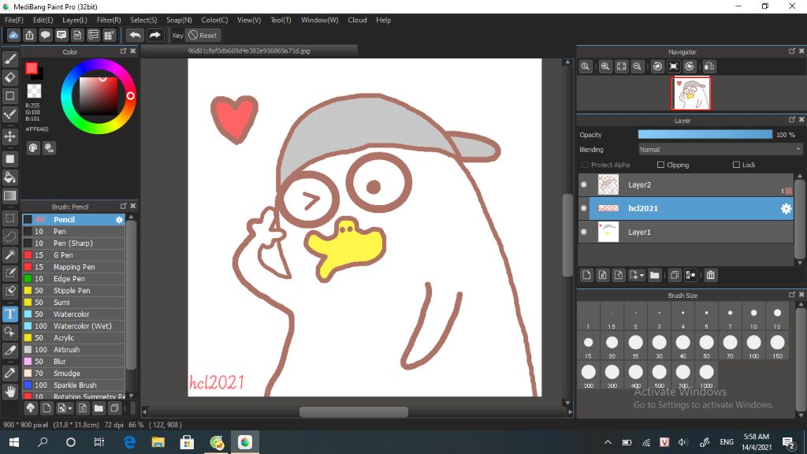Open settings gear of hcl2021 layer
Viewport: 807px width, 454px height.
click(x=786, y=208)
